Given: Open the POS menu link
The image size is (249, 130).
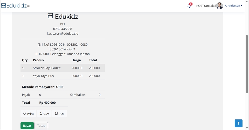Looking at the screenshot, I should point(199,6).
